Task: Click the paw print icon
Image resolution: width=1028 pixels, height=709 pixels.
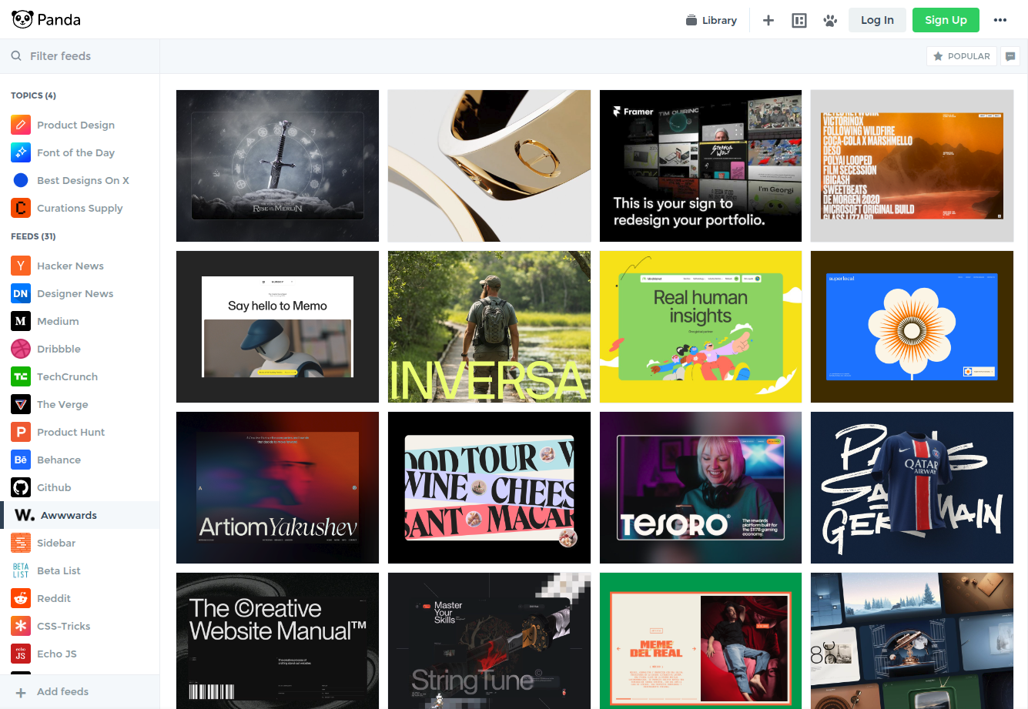Action: pos(829,20)
